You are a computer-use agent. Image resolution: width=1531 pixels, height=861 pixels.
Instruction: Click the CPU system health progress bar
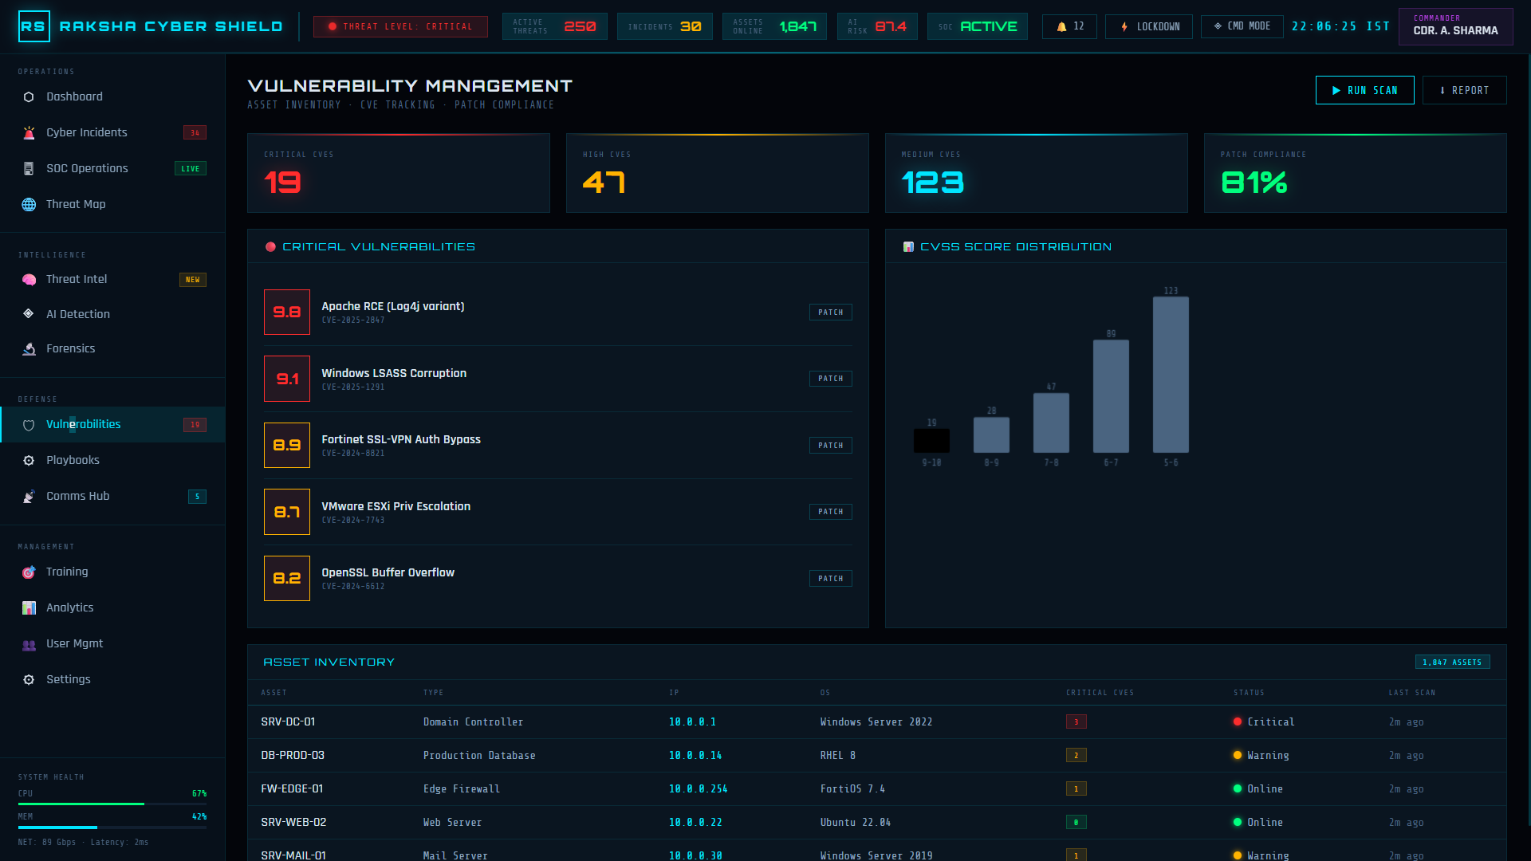112,804
